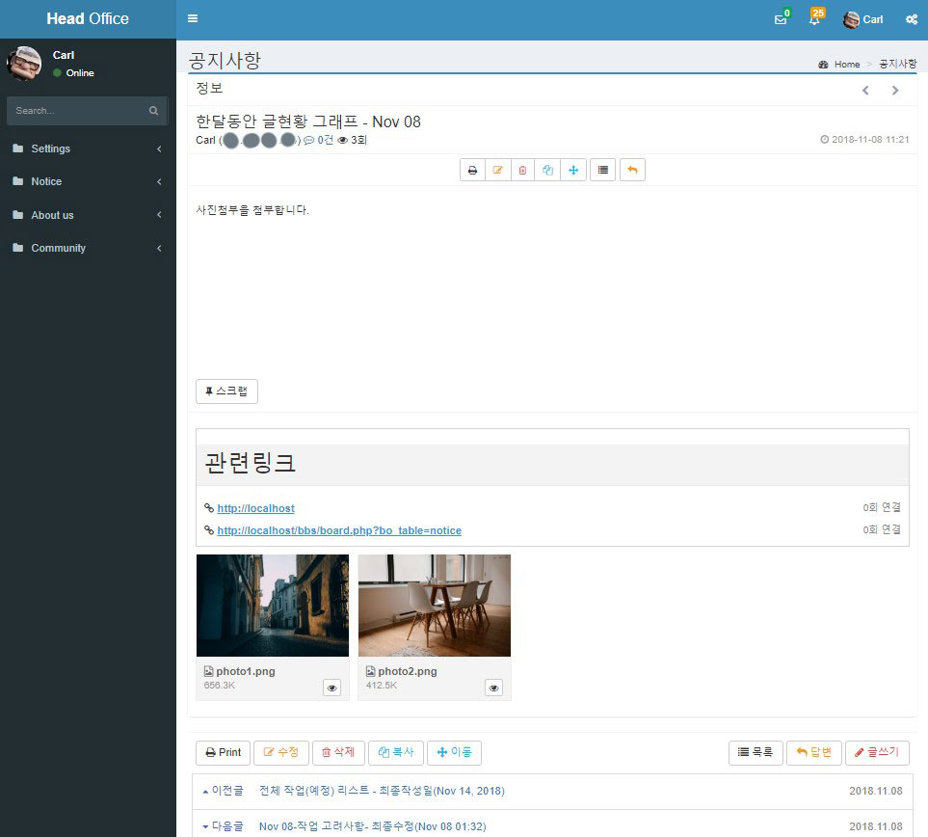This screenshot has height=837, width=928.
Task: Toggle sidebar with the hamburger icon
Action: pos(193,18)
